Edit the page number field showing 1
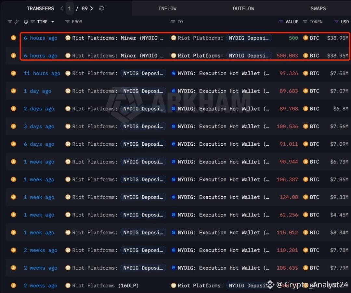Screen dimensions: 351x293 click(x=70, y=8)
